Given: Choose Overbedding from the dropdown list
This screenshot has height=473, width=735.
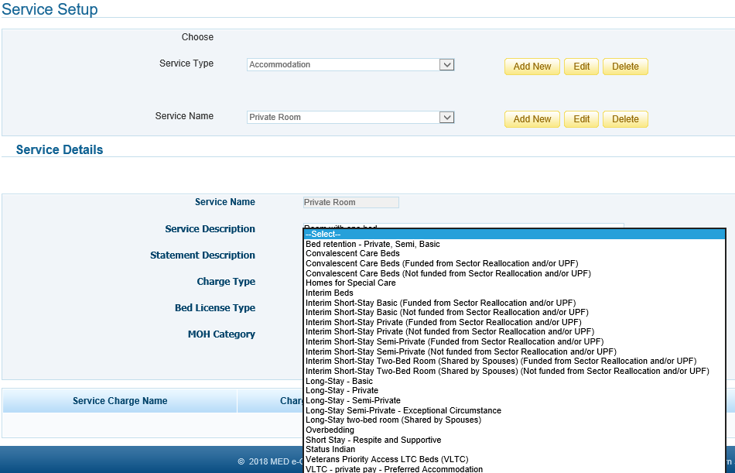Looking at the screenshot, I should (x=330, y=430).
